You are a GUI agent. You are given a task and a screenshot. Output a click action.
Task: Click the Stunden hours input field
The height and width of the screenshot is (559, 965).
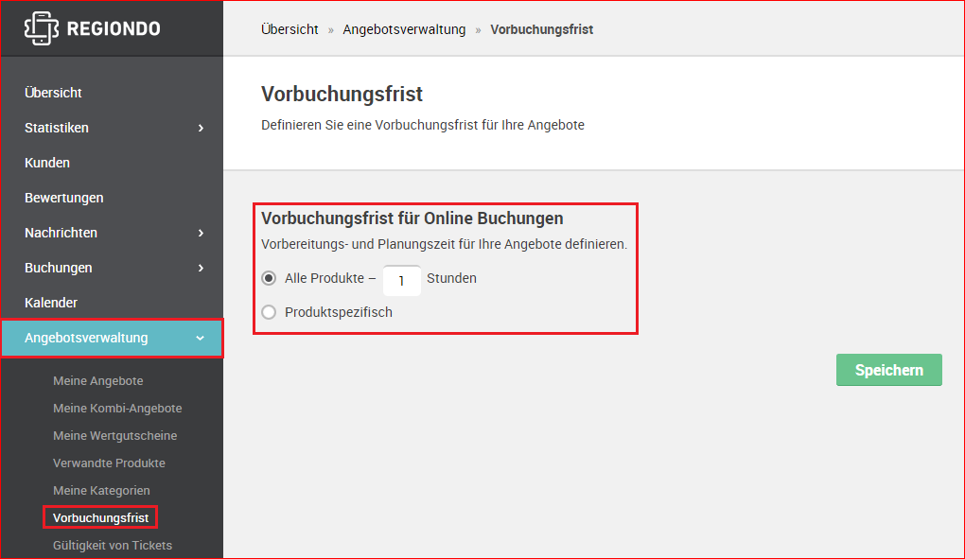coord(402,280)
